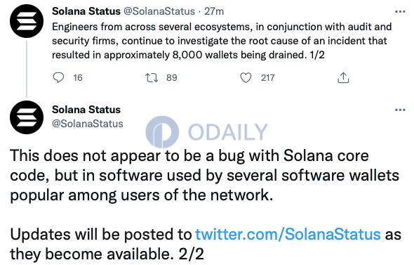Open more options on the second tweet
Screen dimensions: 414x265
(400, 110)
